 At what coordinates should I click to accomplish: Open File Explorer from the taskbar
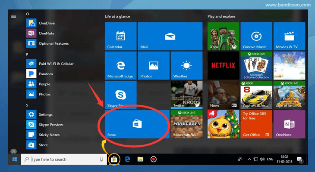point(140,159)
